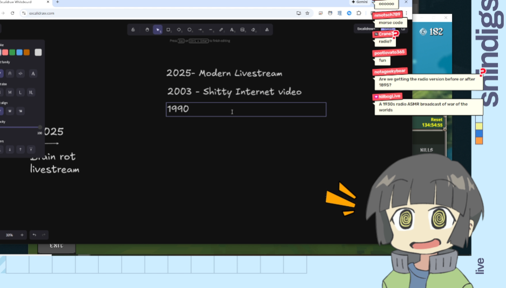
Task: Close the Excalidraw Whiteboard browser tab
Action: click(48, 2)
